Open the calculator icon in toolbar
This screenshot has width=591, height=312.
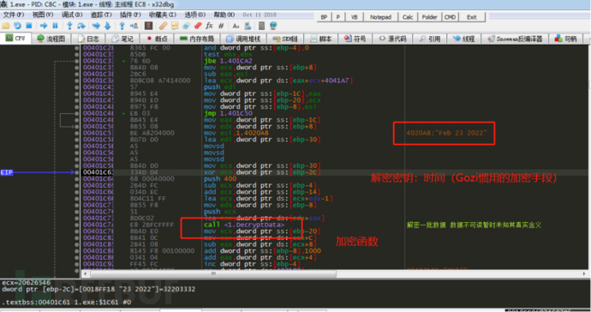point(261,26)
